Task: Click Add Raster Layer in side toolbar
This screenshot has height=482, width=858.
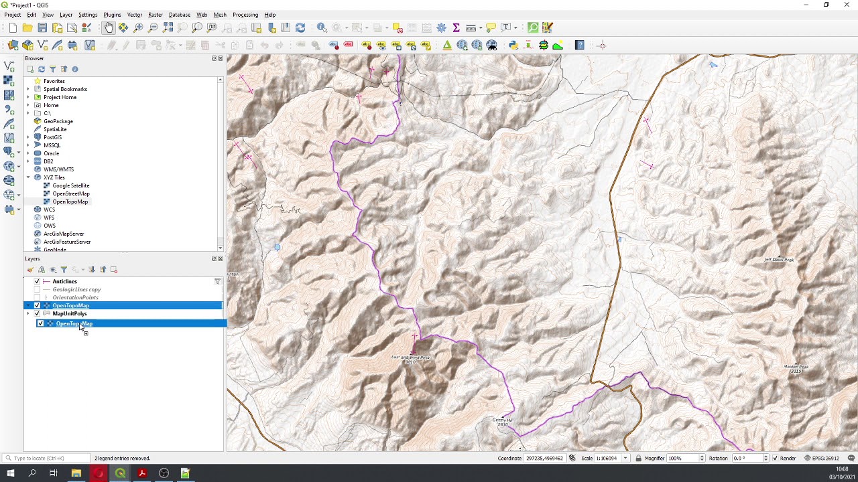Action: tap(9, 80)
